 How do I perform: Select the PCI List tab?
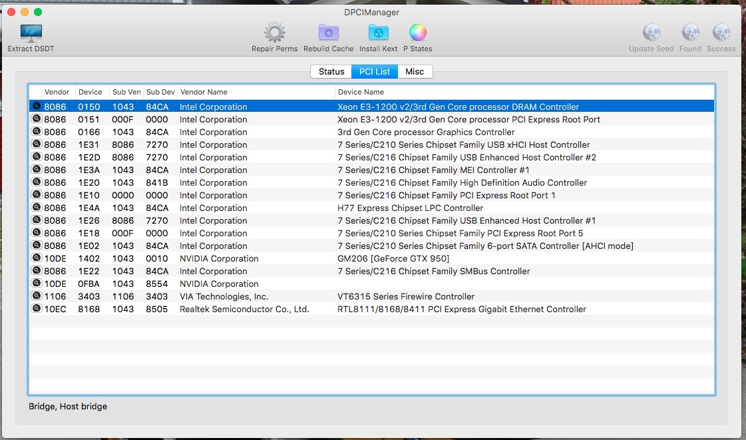(x=375, y=71)
